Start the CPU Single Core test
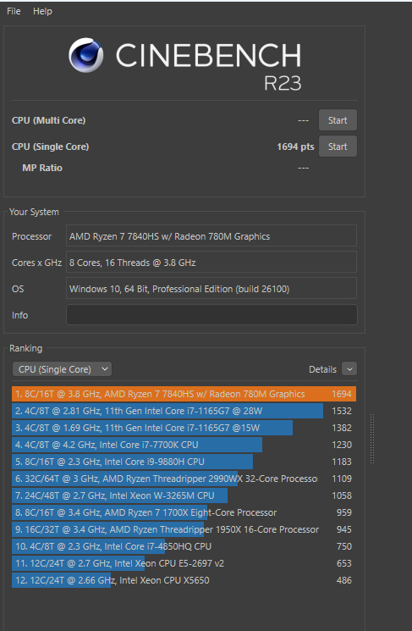 click(x=338, y=146)
